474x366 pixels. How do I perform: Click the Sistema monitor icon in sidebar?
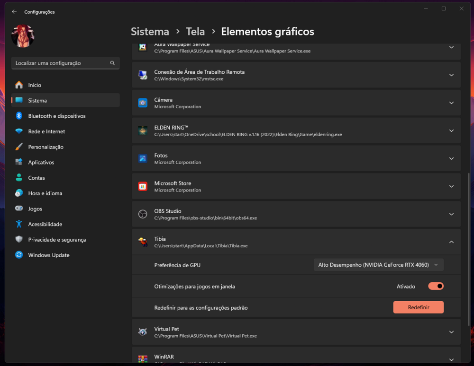click(x=19, y=100)
